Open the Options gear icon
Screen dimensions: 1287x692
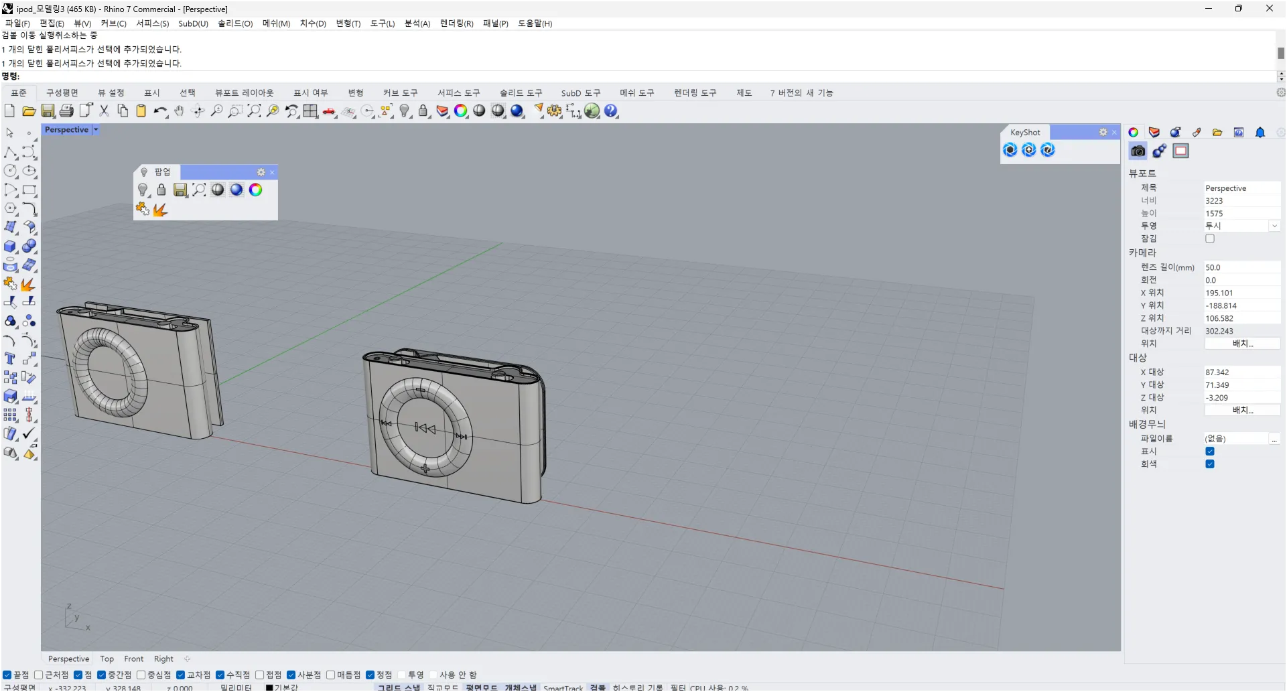554,111
